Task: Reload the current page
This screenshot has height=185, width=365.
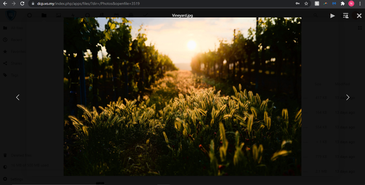Action: (23, 4)
